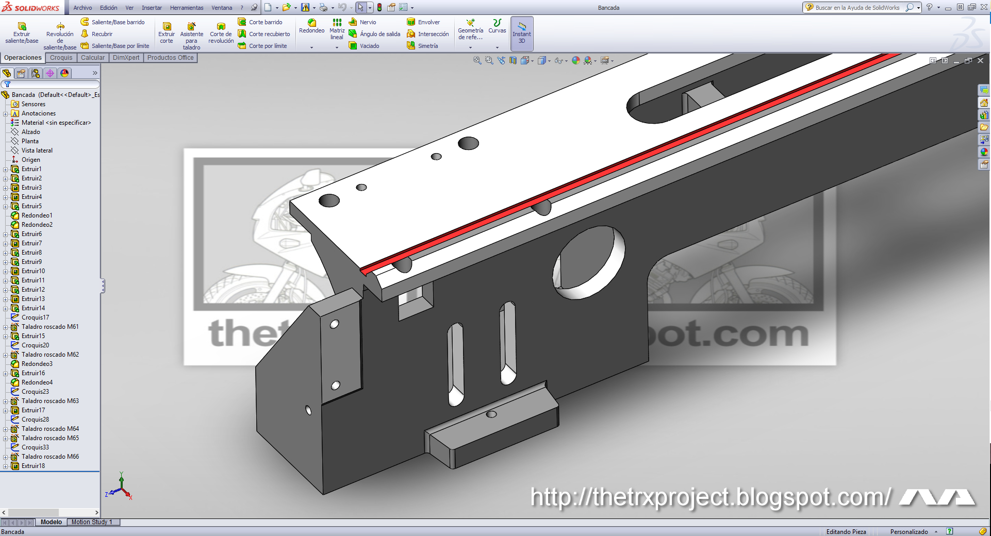
Task: Click Zoom to Area tool
Action: coord(489,60)
